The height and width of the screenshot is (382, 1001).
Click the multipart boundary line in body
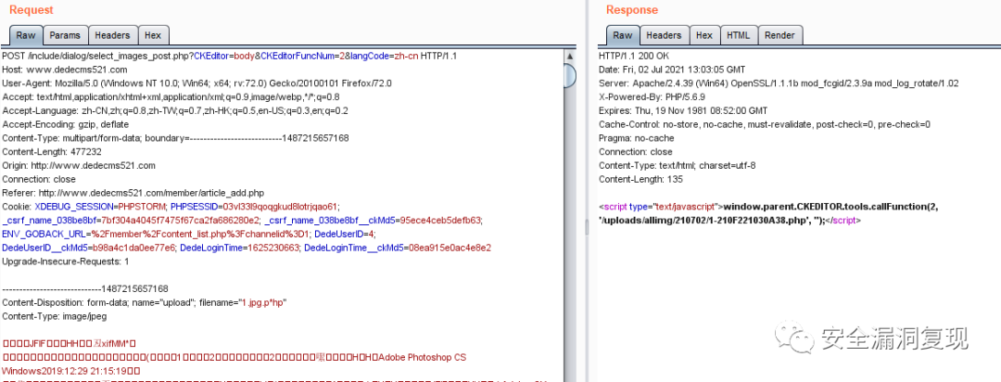coord(85,288)
